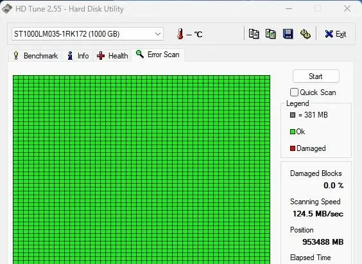Click the Start scan button
The width and height of the screenshot is (362, 264).
click(x=316, y=76)
